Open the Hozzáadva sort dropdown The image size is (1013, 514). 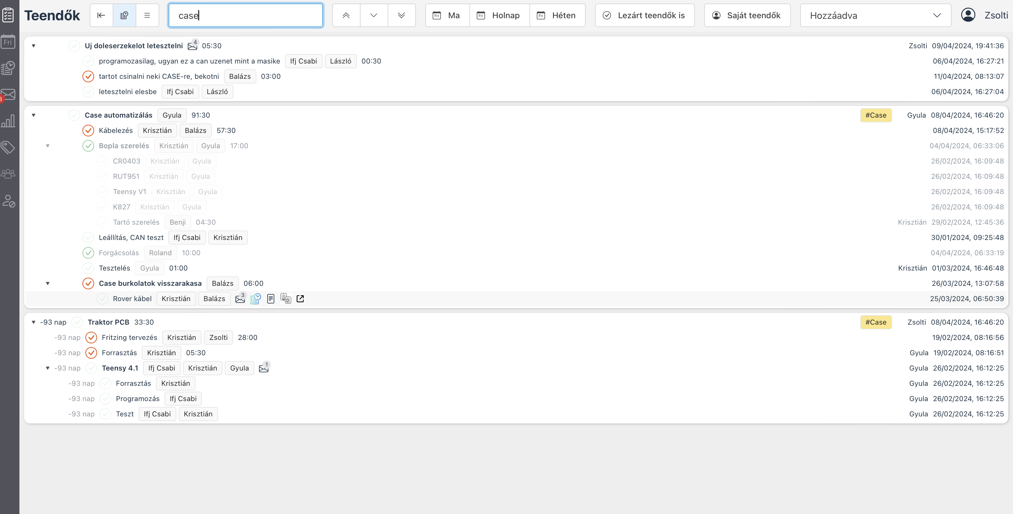pyautogui.click(x=875, y=15)
